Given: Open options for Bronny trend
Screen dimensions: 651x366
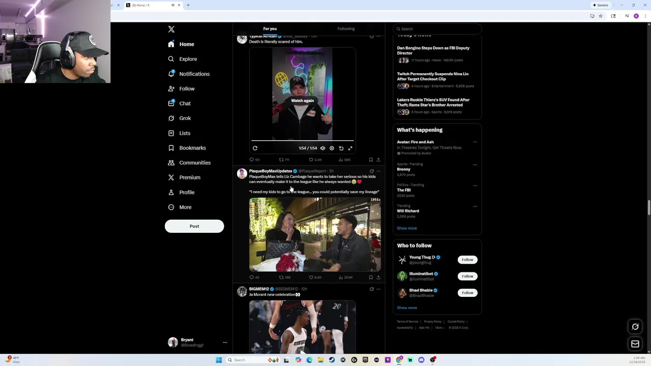Looking at the screenshot, I should tap(475, 165).
